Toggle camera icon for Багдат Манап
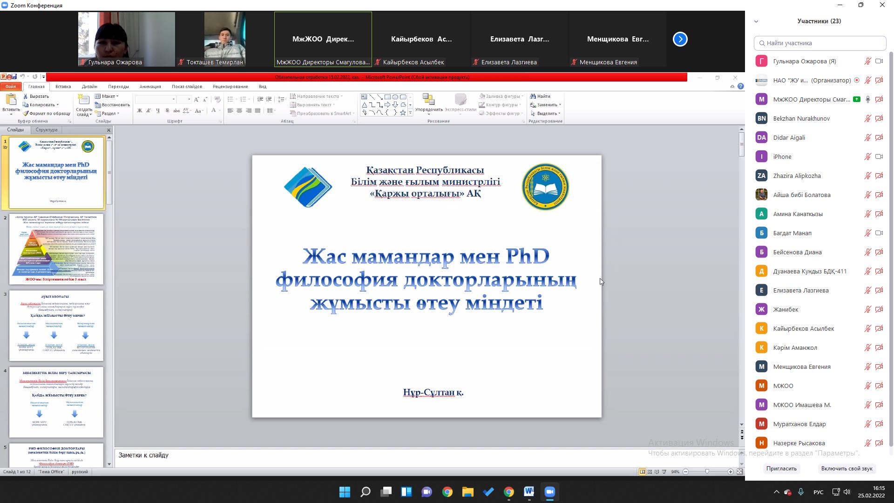Viewport: 894px width, 503px height. 879,233
